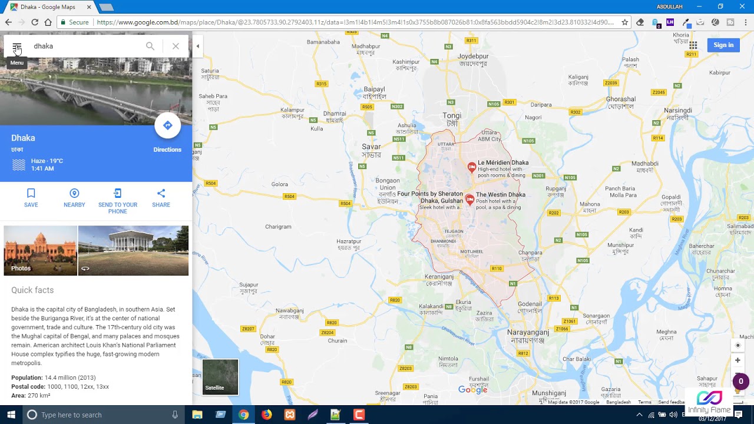
Task: Open XAMPP from the taskbar
Action: point(290,415)
